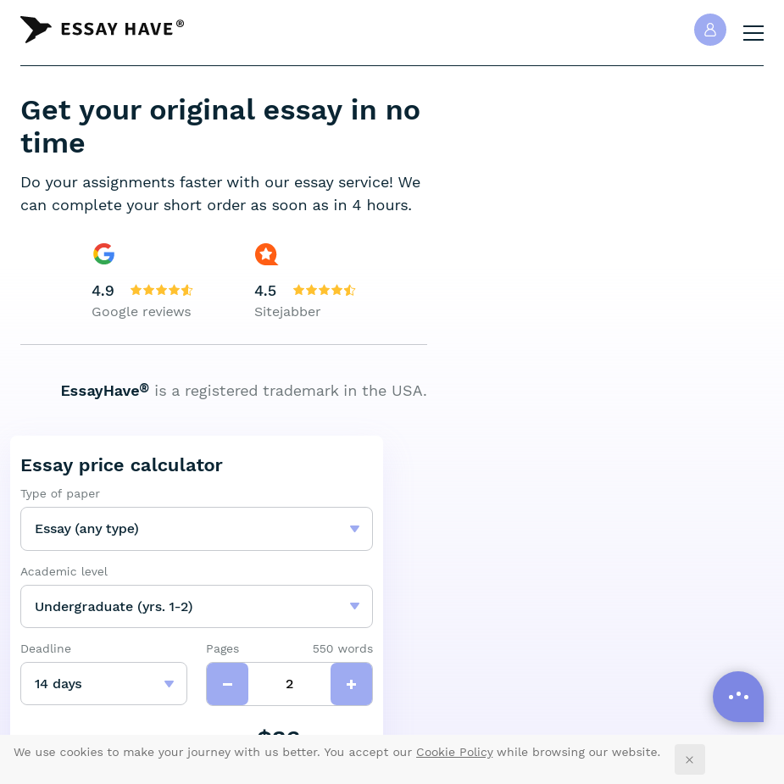Click the Google reviews star rating
784x784 pixels.
(x=162, y=290)
